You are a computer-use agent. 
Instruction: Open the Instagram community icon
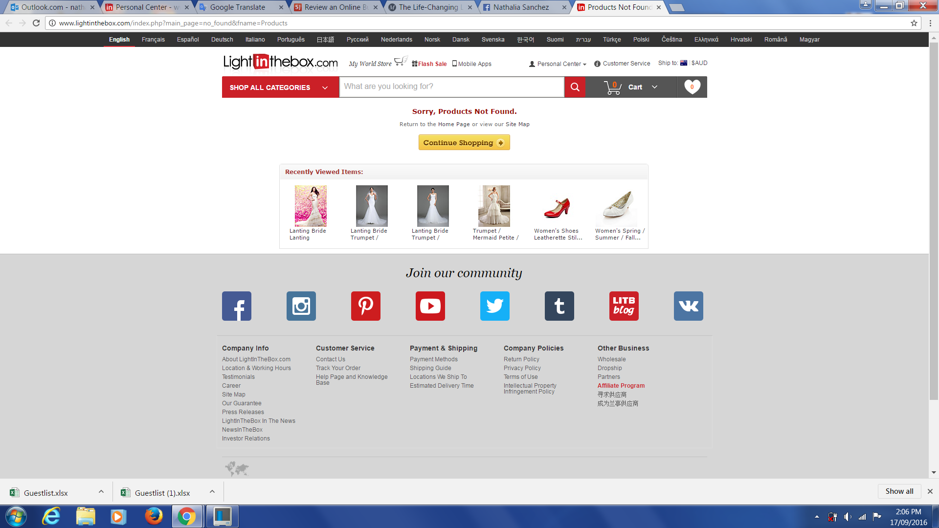point(301,306)
